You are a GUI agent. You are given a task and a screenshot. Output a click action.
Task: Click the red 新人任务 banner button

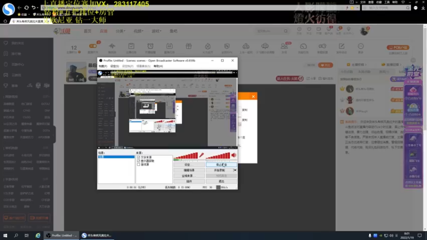[x=289, y=78]
